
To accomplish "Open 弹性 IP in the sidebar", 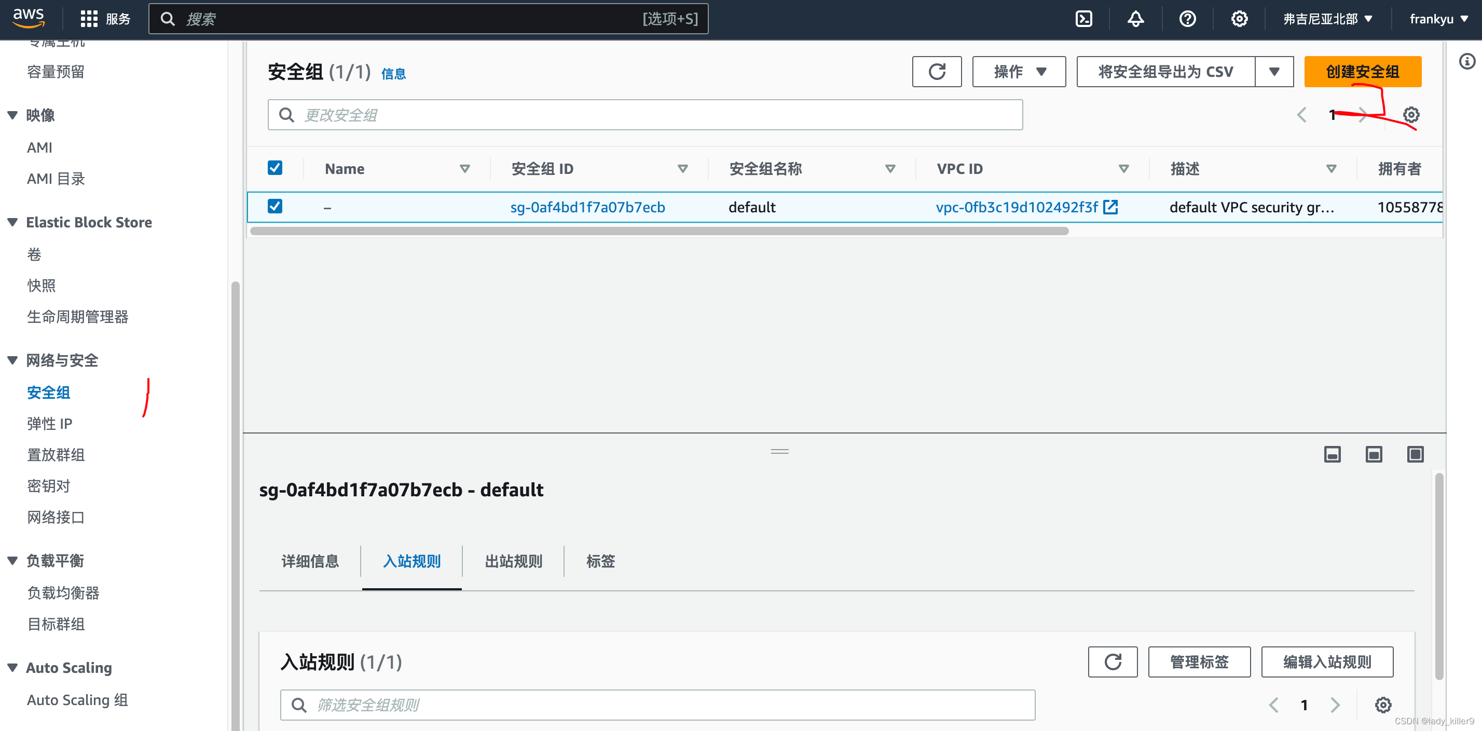I will click(49, 424).
